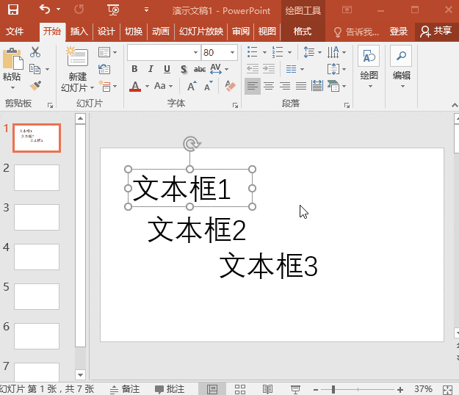Click the Save icon in title bar
This screenshot has width=459, height=395.
13,10
